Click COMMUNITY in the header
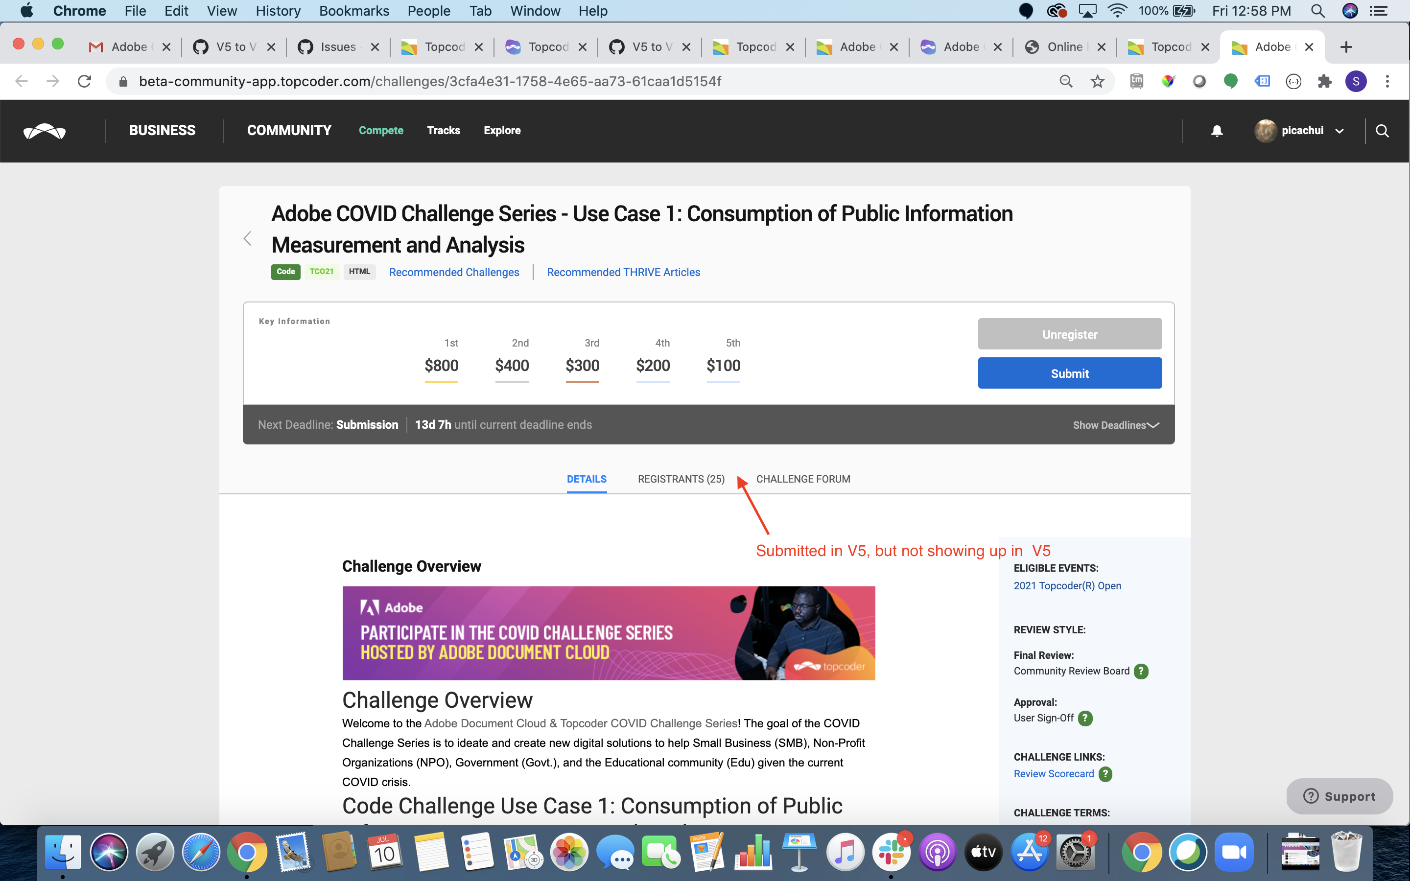Viewport: 1410px width, 881px height. [289, 131]
